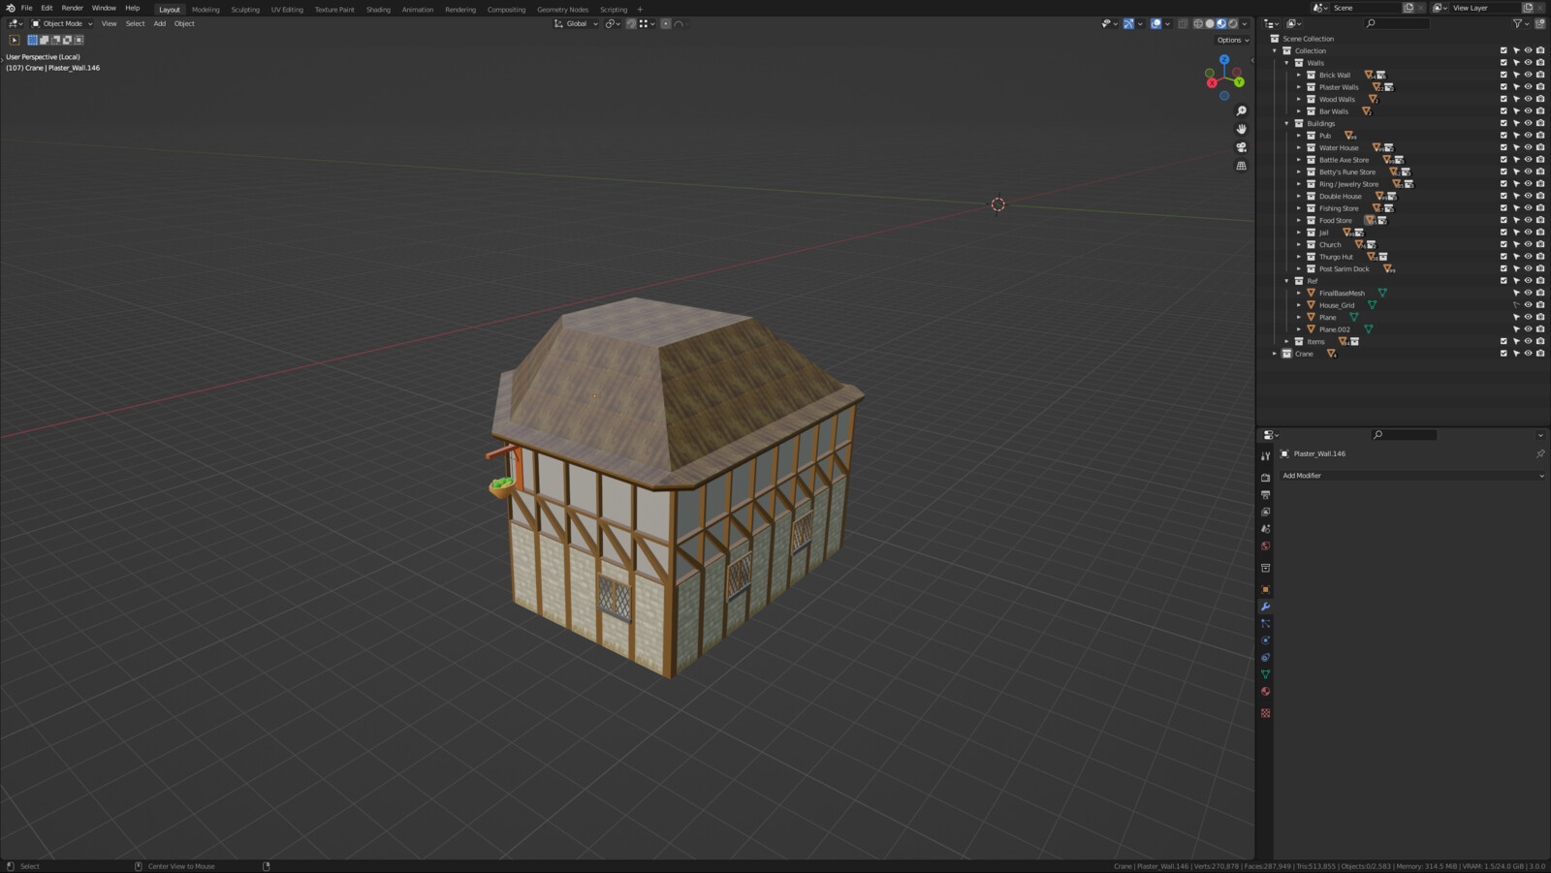Open the Material properties tab icon
Viewport: 1551px width, 873px height.
1265,691
